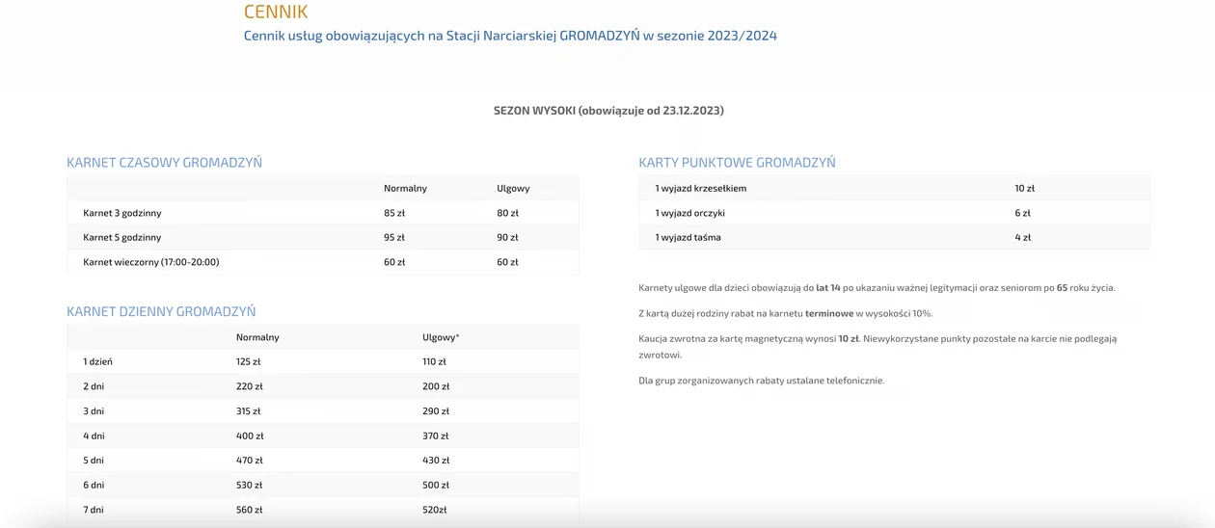Screen dimensions: 1215x528
Task: Select the Karnet 3 godzinny row label
Action: [122, 213]
